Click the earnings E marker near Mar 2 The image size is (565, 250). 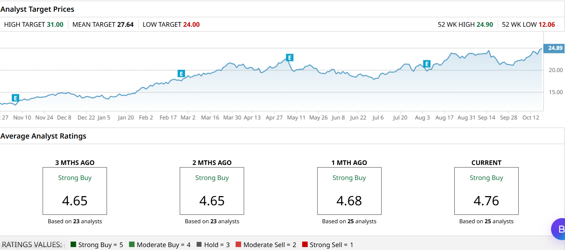click(x=181, y=74)
